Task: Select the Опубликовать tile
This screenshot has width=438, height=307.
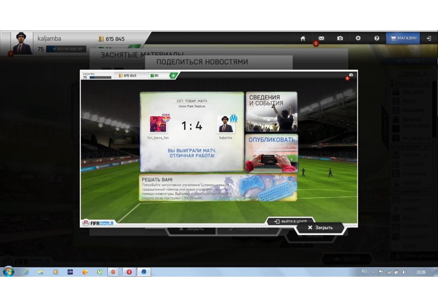Action: click(x=271, y=153)
